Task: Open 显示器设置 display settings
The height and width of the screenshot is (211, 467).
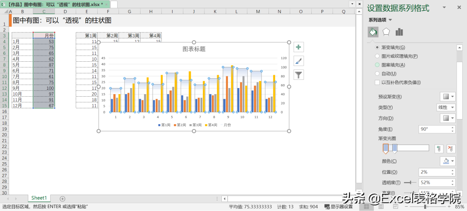Action: click(x=339, y=207)
